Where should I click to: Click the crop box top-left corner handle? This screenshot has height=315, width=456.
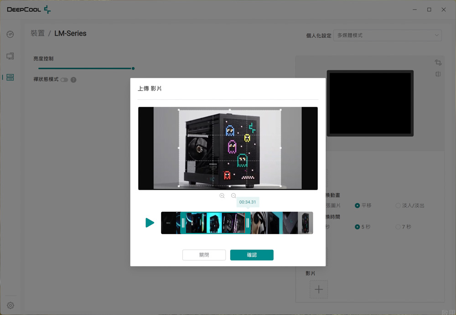[179, 110]
